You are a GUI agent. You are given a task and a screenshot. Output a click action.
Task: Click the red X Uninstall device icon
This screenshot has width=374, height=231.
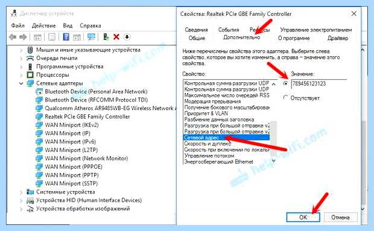(116, 37)
